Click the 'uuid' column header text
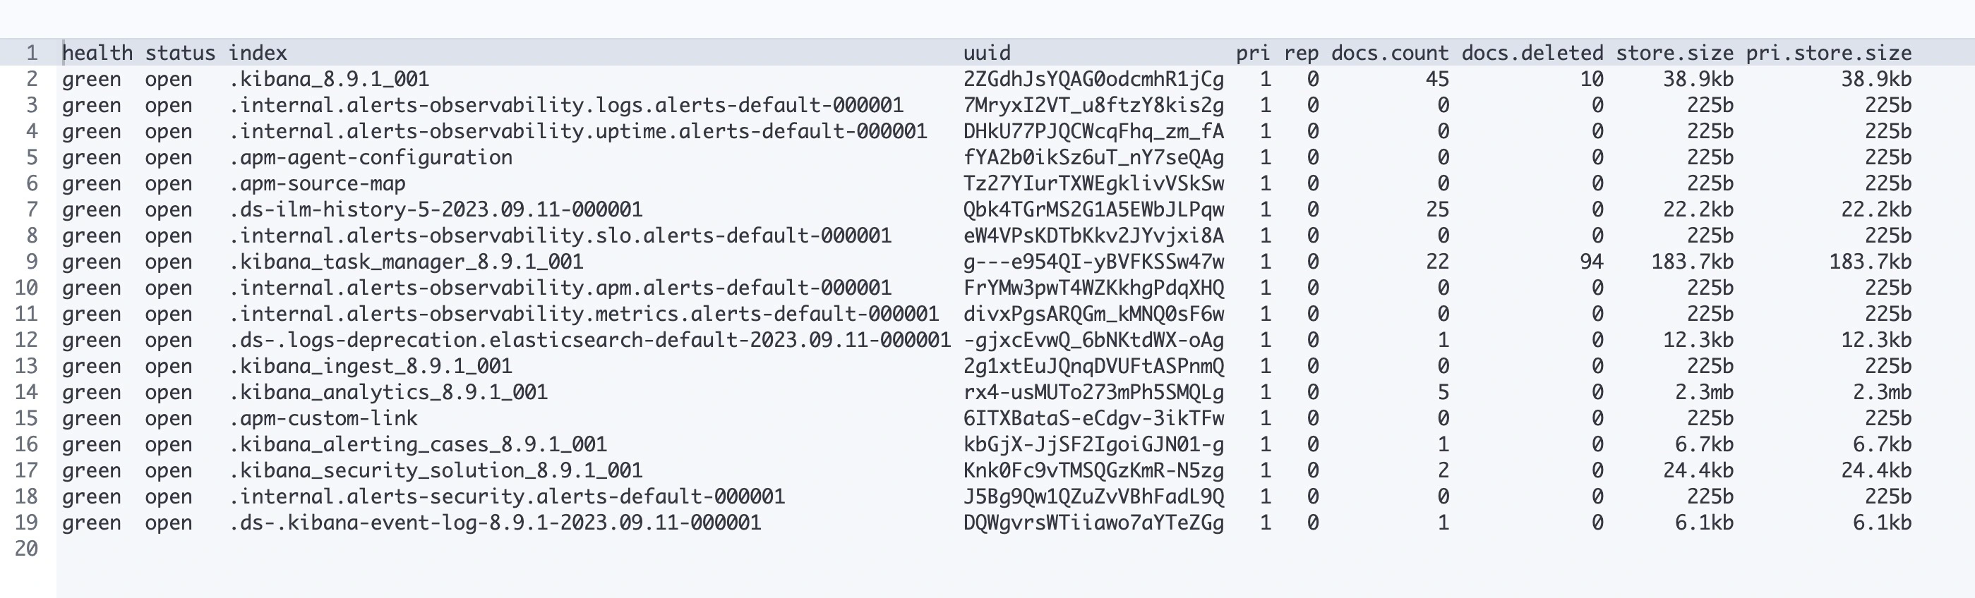1975x598 pixels. tap(987, 53)
